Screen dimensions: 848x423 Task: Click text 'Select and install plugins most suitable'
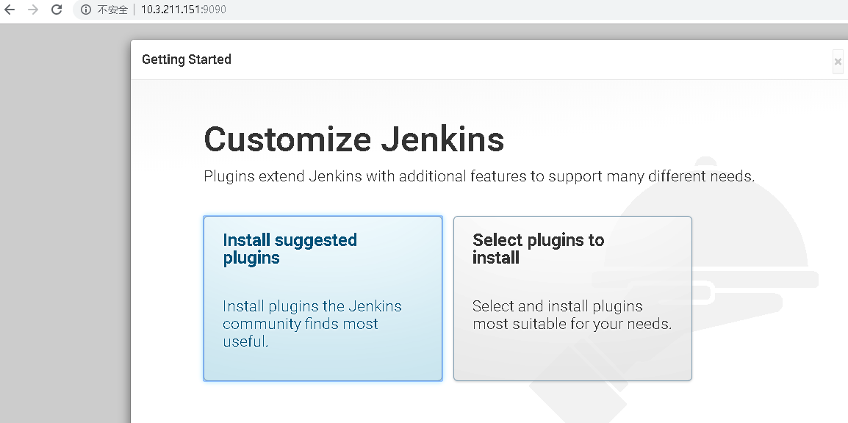point(572,314)
